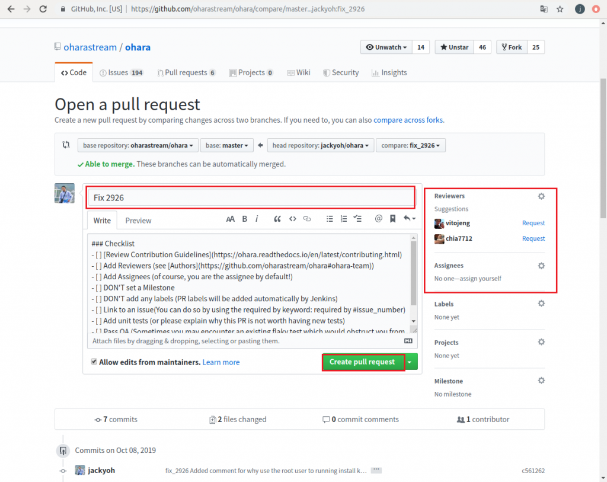Image resolution: width=607 pixels, height=482 pixels.
Task: Apply italic formatting with the i icon
Action: (x=257, y=219)
